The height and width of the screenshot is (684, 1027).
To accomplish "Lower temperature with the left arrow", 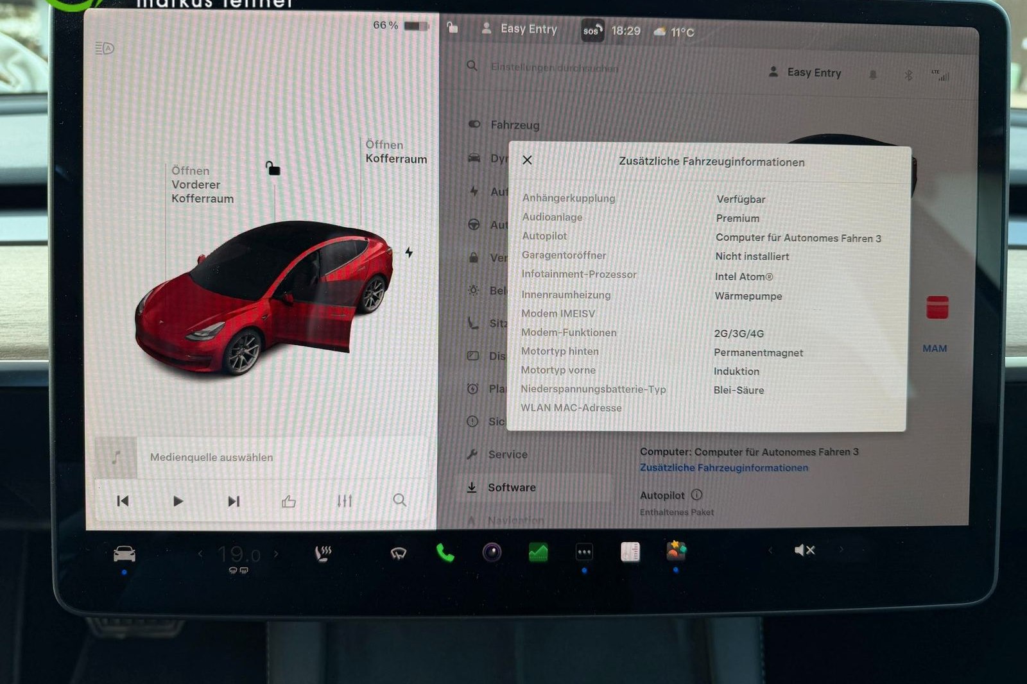I will click(x=200, y=553).
